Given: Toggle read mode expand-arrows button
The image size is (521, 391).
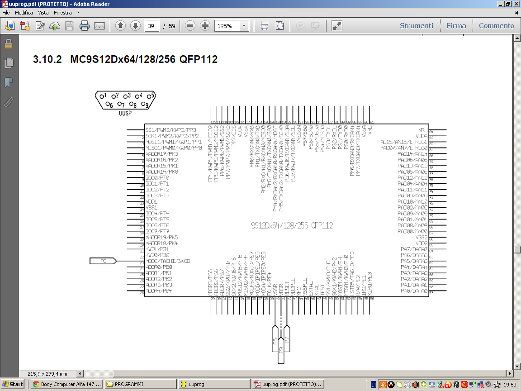Looking at the screenshot, I should pos(336,26).
